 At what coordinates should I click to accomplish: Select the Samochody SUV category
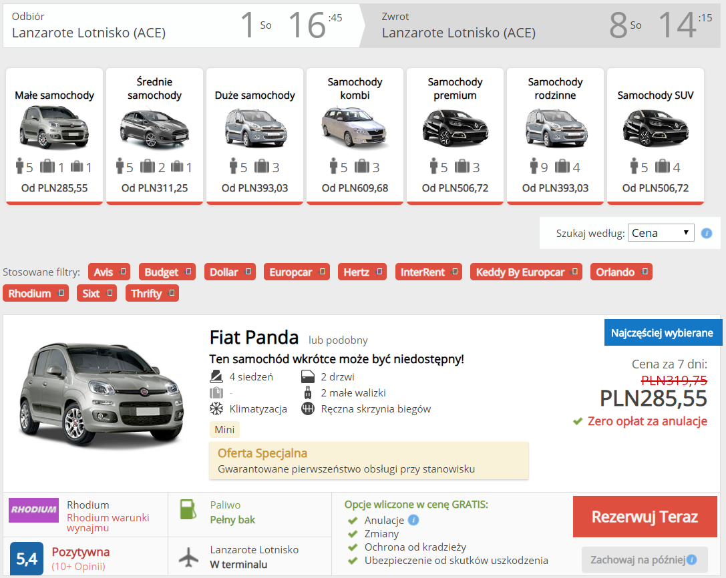pyautogui.click(x=656, y=136)
